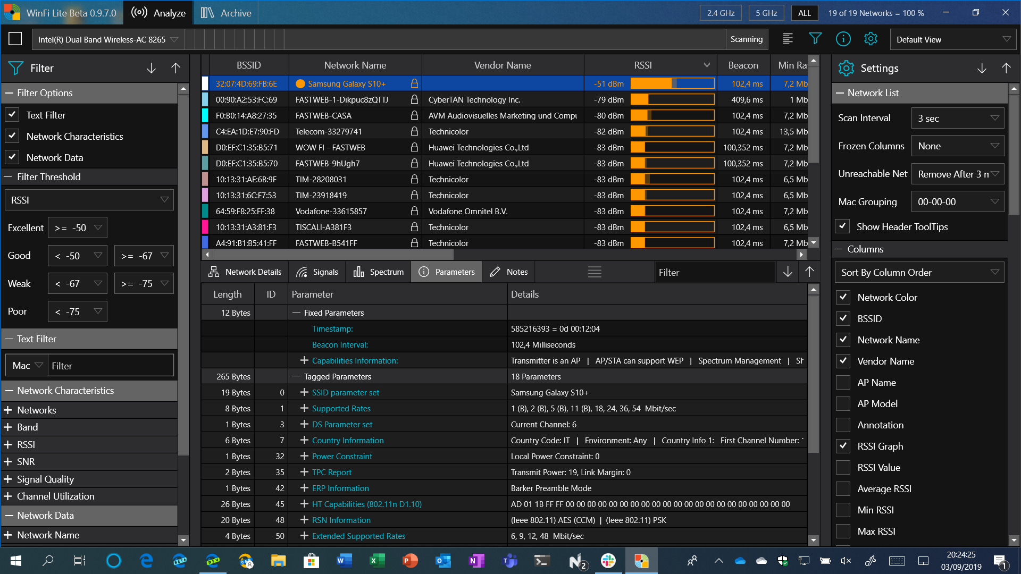This screenshot has width=1021, height=574.
Task: Open File Explorer from the taskbar
Action: [x=278, y=561]
